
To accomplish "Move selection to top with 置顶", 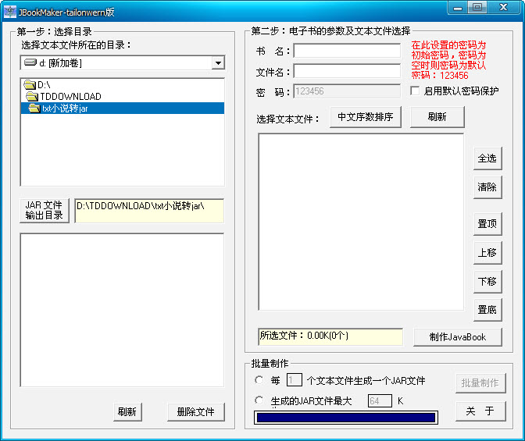I will 487,224.
